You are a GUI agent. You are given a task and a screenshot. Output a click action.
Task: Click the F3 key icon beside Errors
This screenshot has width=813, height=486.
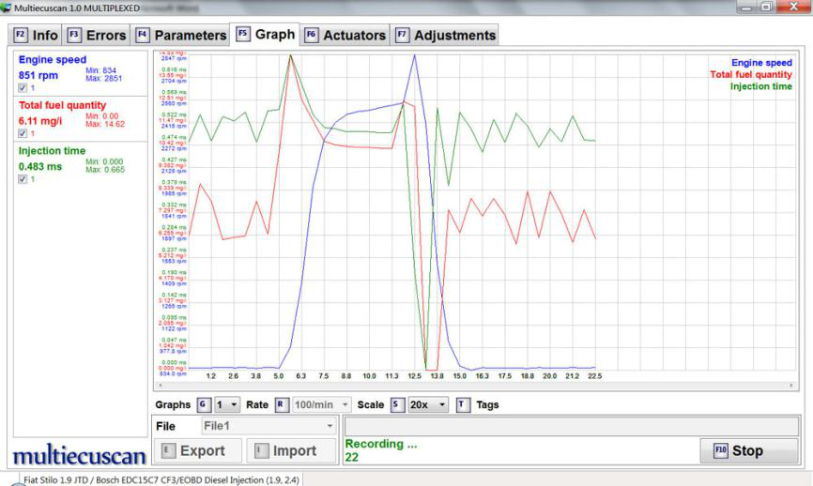click(73, 36)
